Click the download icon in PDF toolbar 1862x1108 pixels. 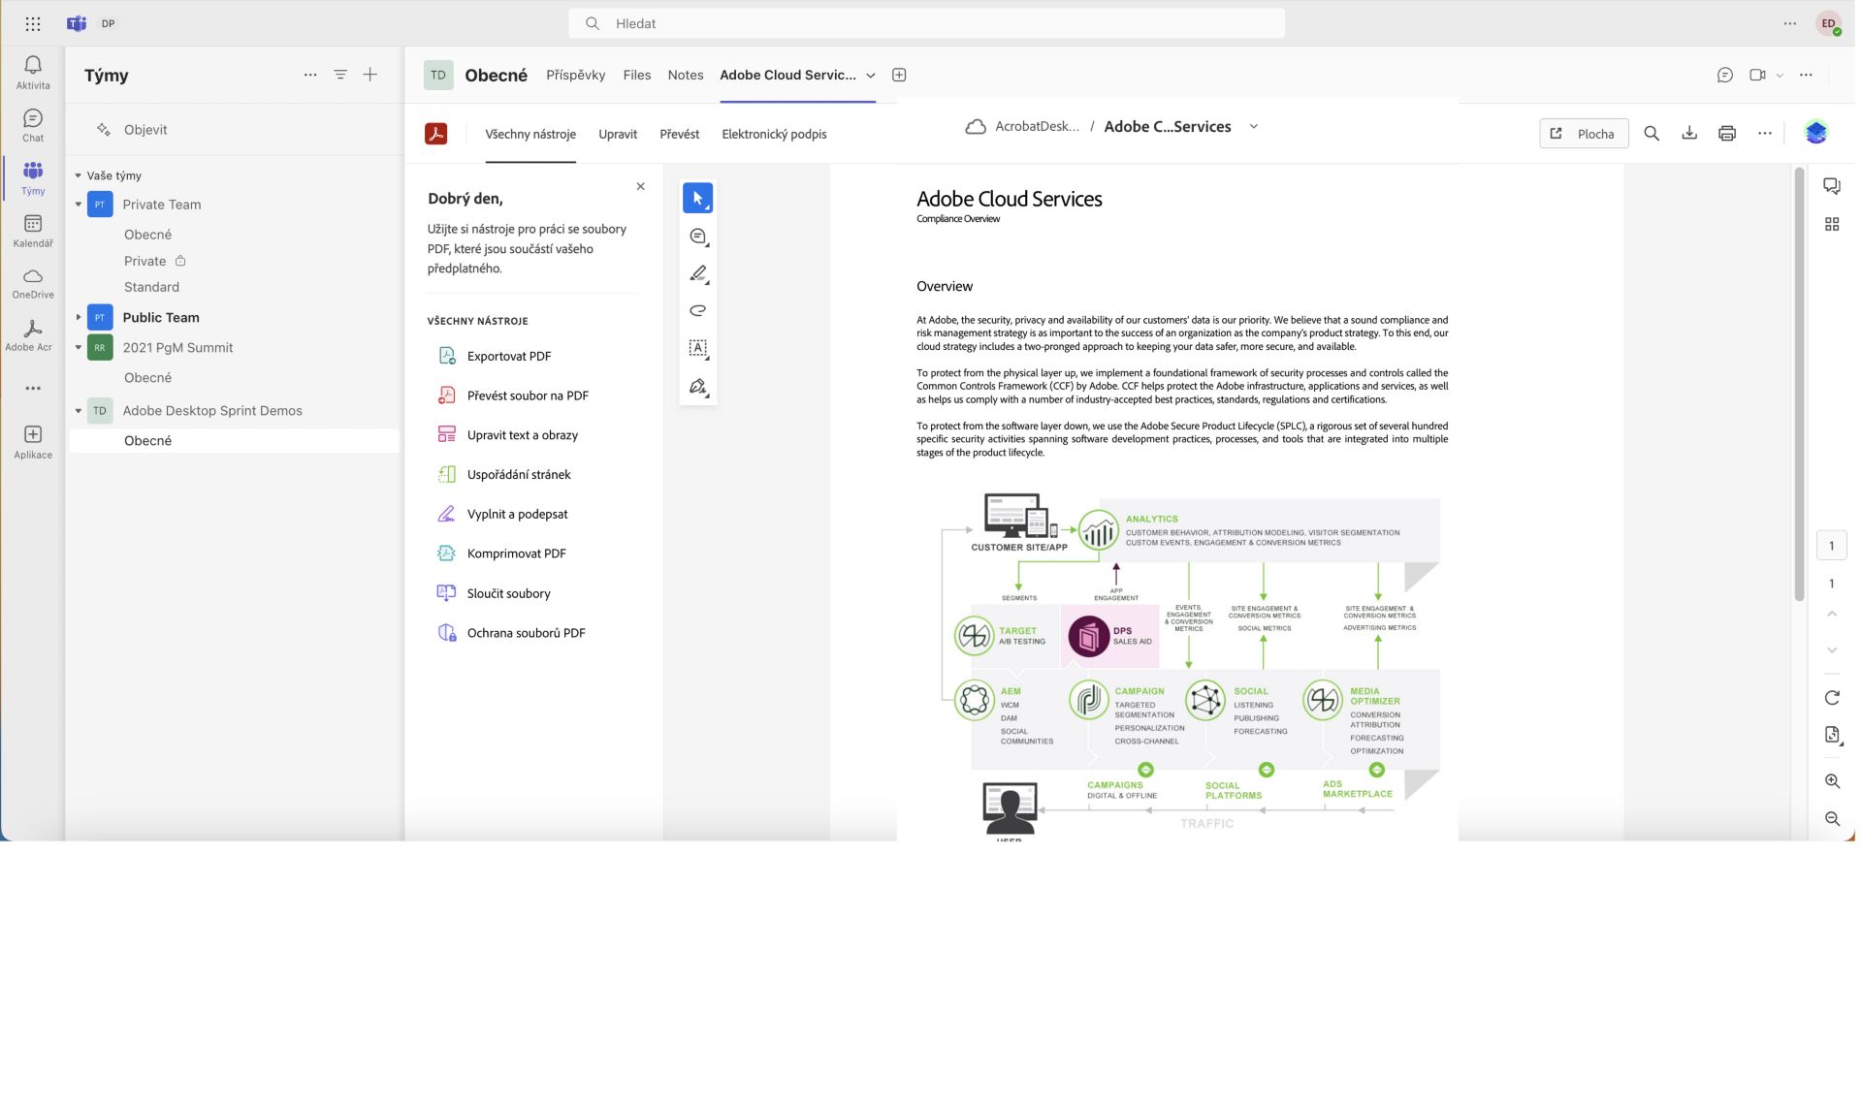[1690, 132]
